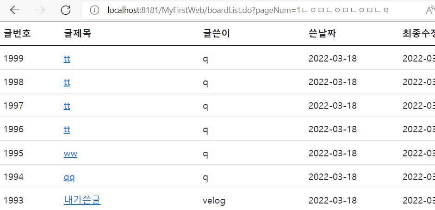Reload the page with the refresh icon
Viewport: 435px width, 210px height.
pyautogui.click(x=66, y=10)
